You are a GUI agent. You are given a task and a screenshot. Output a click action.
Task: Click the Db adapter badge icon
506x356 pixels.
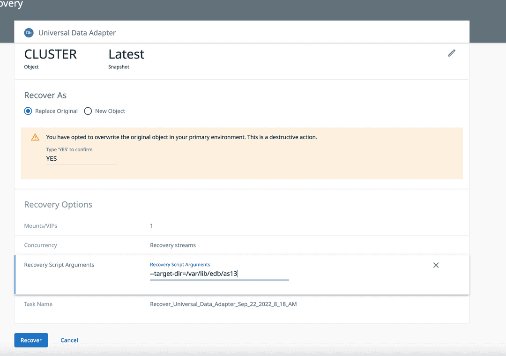30,32
